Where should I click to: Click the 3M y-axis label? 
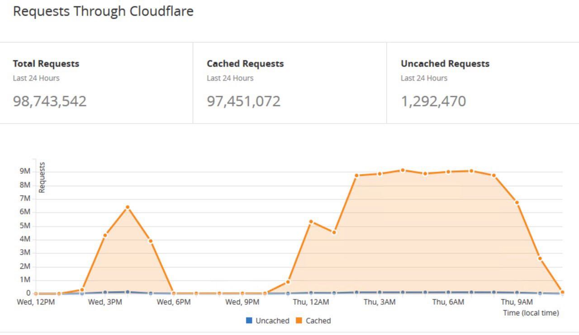(x=24, y=253)
